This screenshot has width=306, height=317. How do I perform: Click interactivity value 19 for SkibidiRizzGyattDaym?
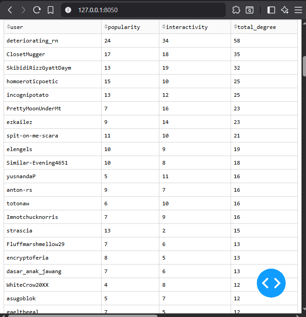click(195, 68)
